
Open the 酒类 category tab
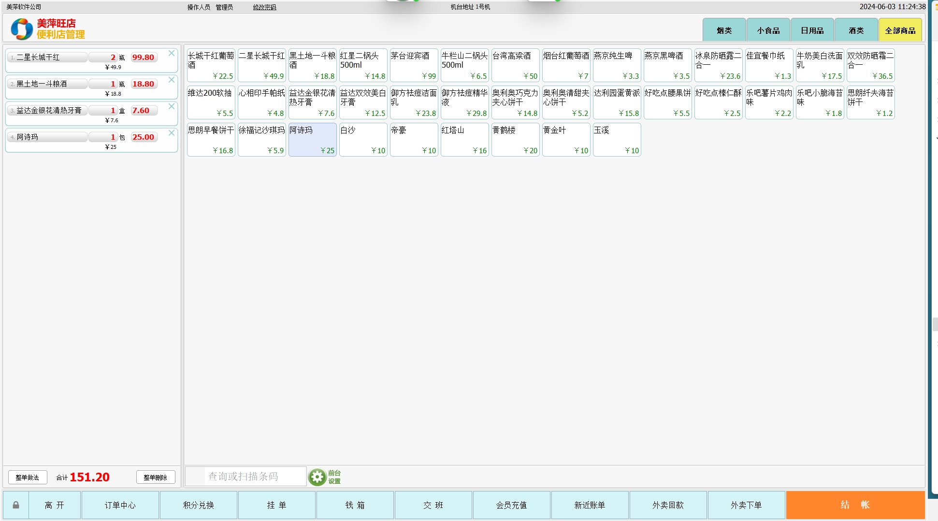click(856, 30)
